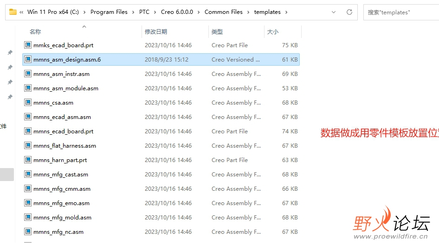Expand chevron after Win 11 Pro x64 breadcrumb
Image resolution: width=439 pixels, height=244 pixels.
pos(84,13)
